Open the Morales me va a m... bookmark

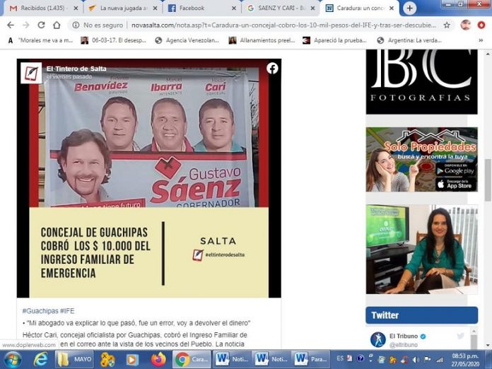[x=40, y=40]
